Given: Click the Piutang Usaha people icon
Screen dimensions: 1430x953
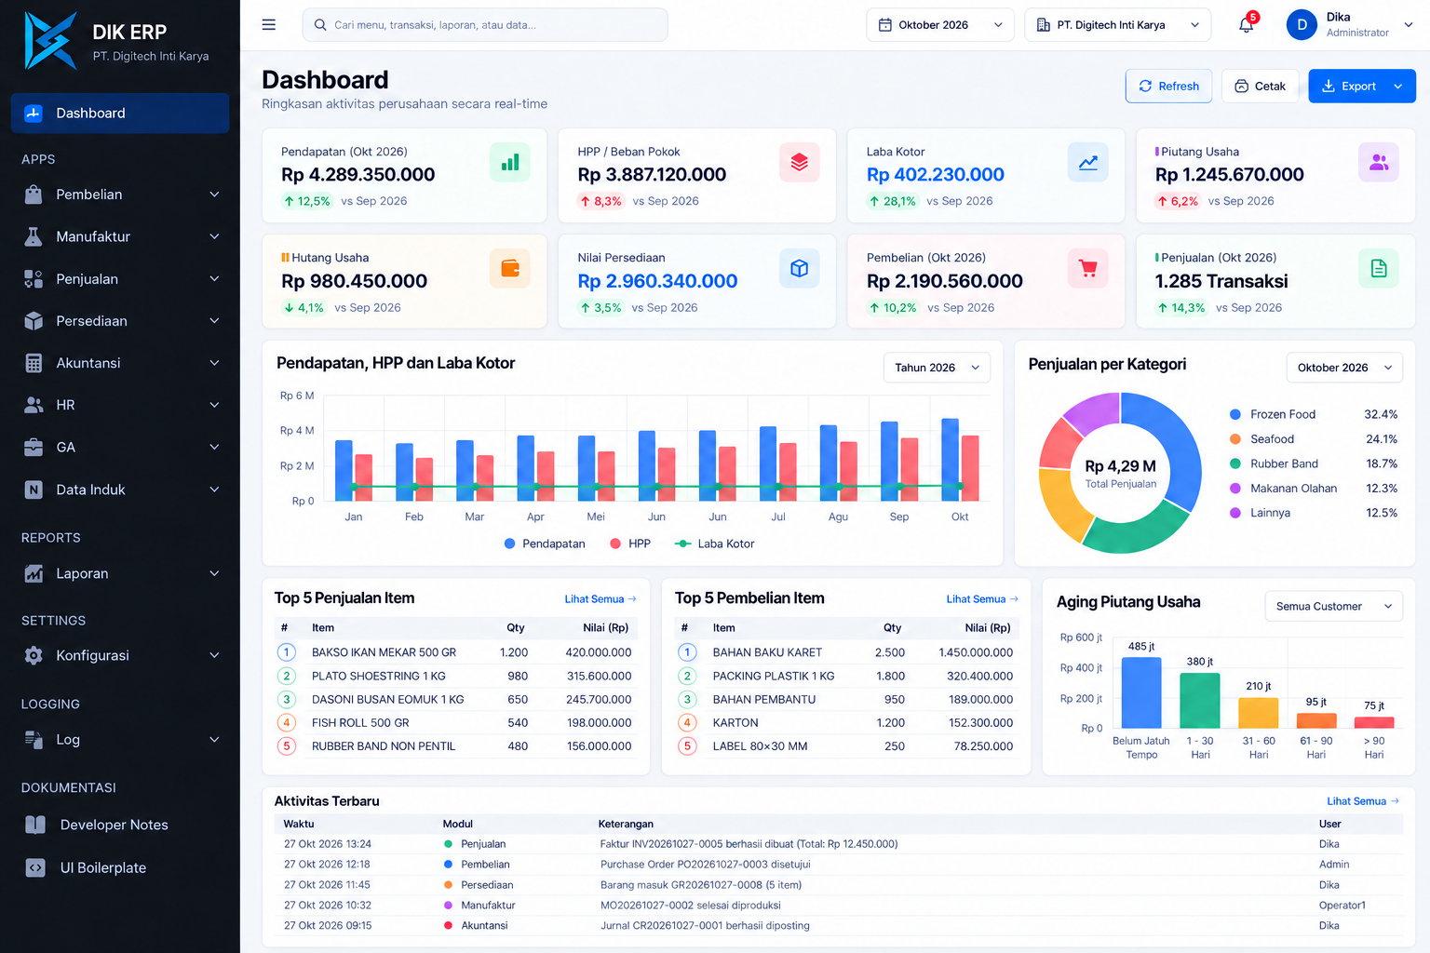Looking at the screenshot, I should click(x=1379, y=162).
